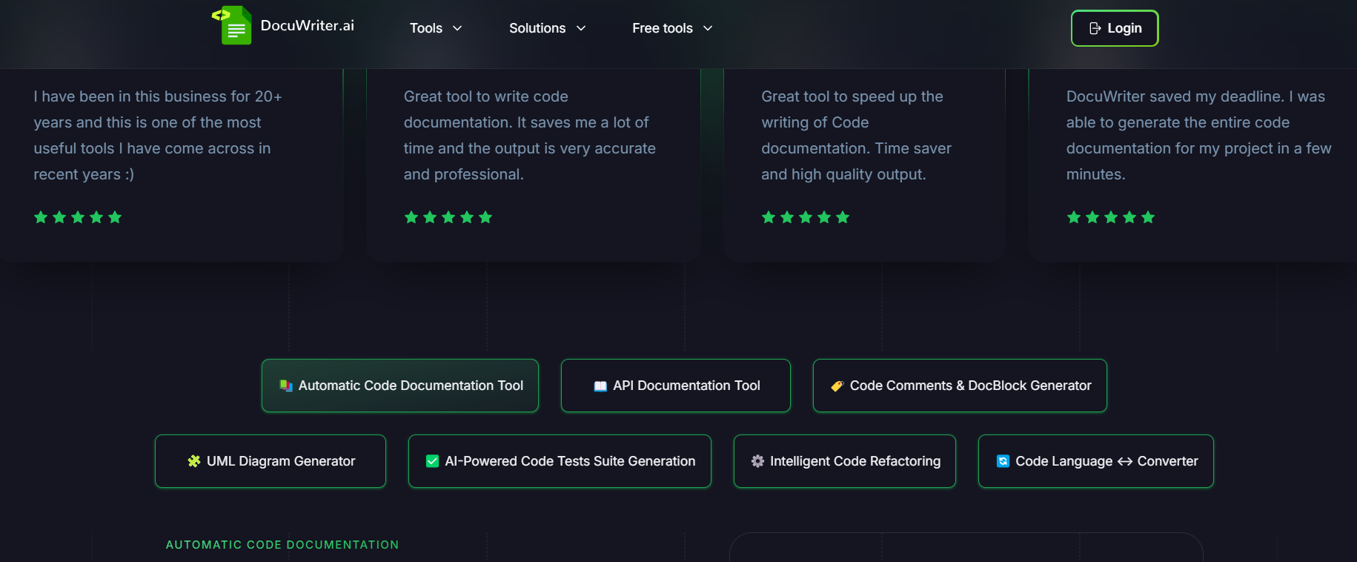Select Code Comments & DocBlock Generator tab
This screenshot has height=562, width=1357.
[960, 386]
